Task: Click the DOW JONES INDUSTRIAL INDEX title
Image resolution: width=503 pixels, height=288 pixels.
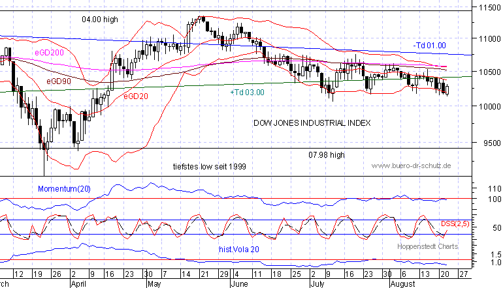Action: (312, 123)
